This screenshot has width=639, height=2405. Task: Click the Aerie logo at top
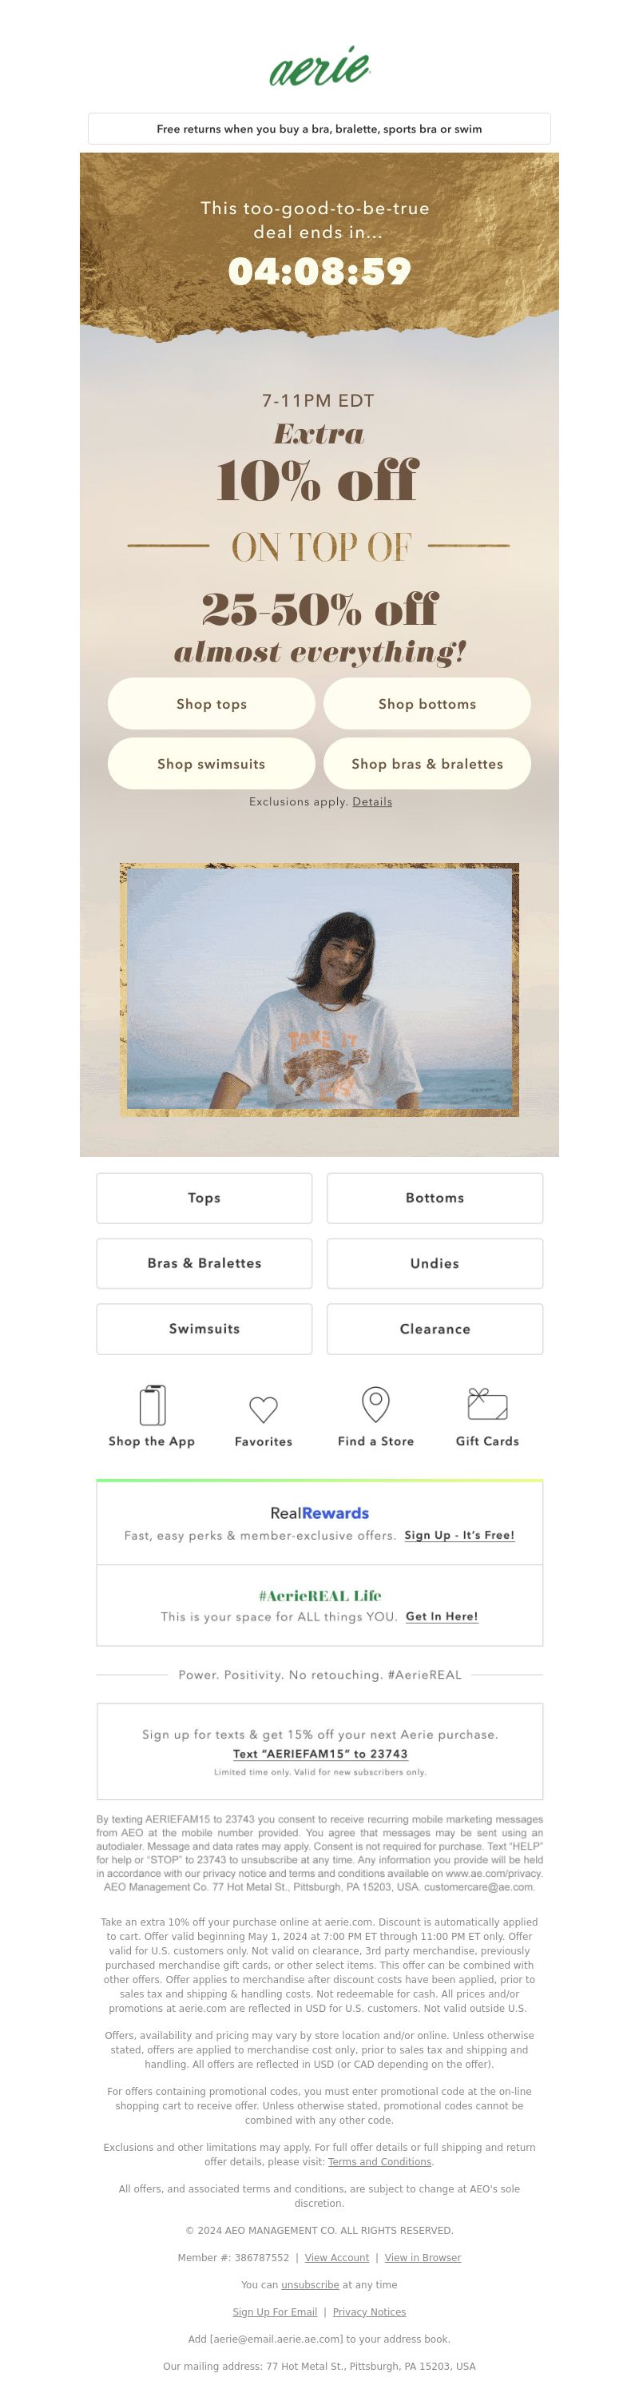[x=319, y=66]
